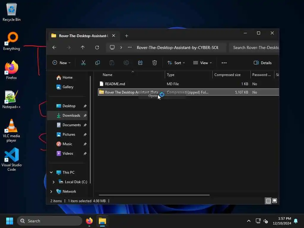Open Pictures in navigation pane
The height and width of the screenshot is (228, 304).
tap(67, 134)
